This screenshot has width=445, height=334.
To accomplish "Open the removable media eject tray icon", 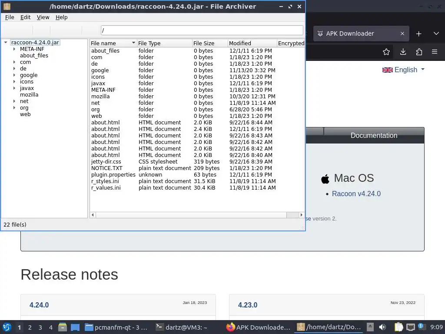I will coord(370,327).
